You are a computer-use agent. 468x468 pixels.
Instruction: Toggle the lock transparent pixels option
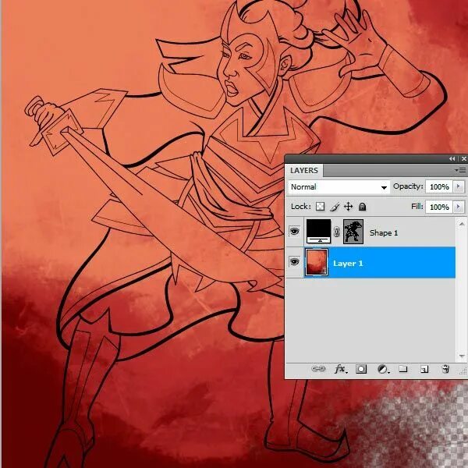coord(321,207)
